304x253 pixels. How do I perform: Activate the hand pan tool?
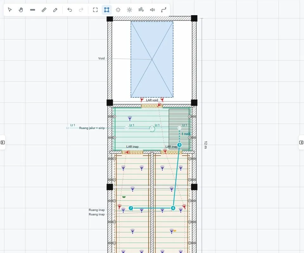(21, 10)
